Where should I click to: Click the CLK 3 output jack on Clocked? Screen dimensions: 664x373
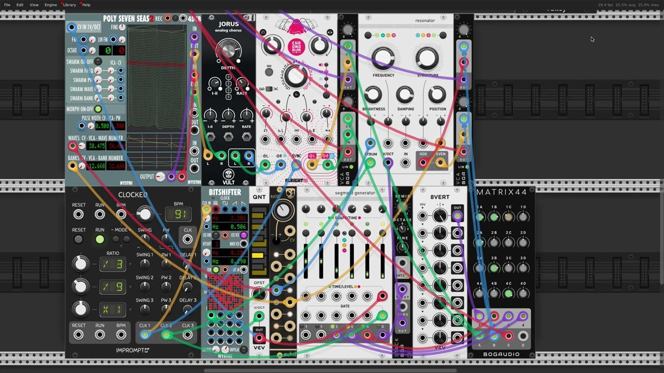(x=187, y=335)
